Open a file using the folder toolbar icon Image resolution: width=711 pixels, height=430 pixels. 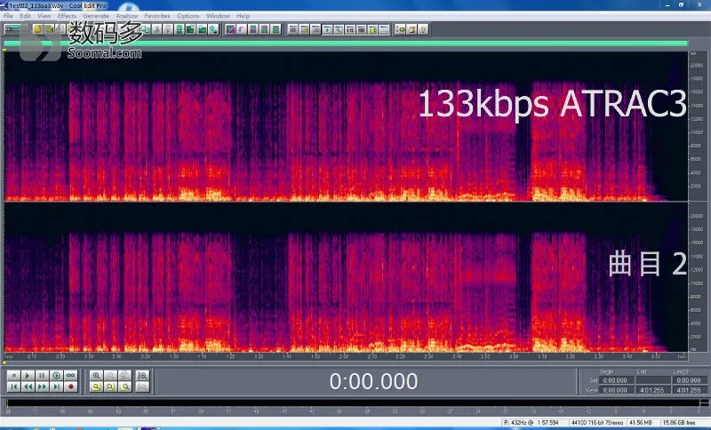click(x=49, y=29)
